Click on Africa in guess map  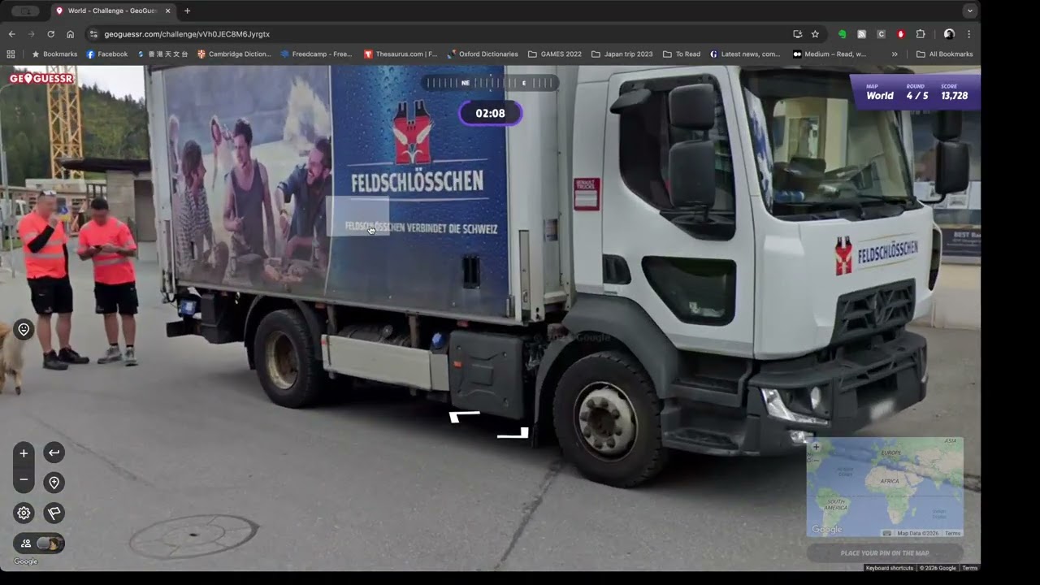(890, 481)
